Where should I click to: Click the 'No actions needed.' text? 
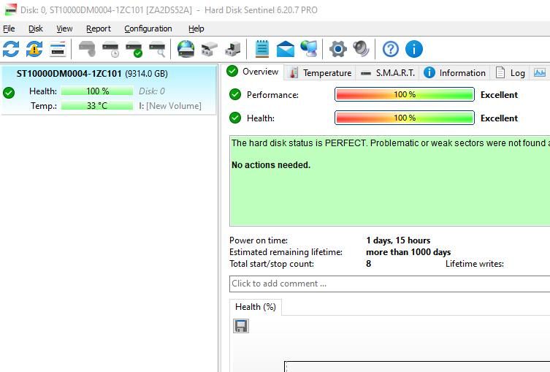(x=271, y=165)
